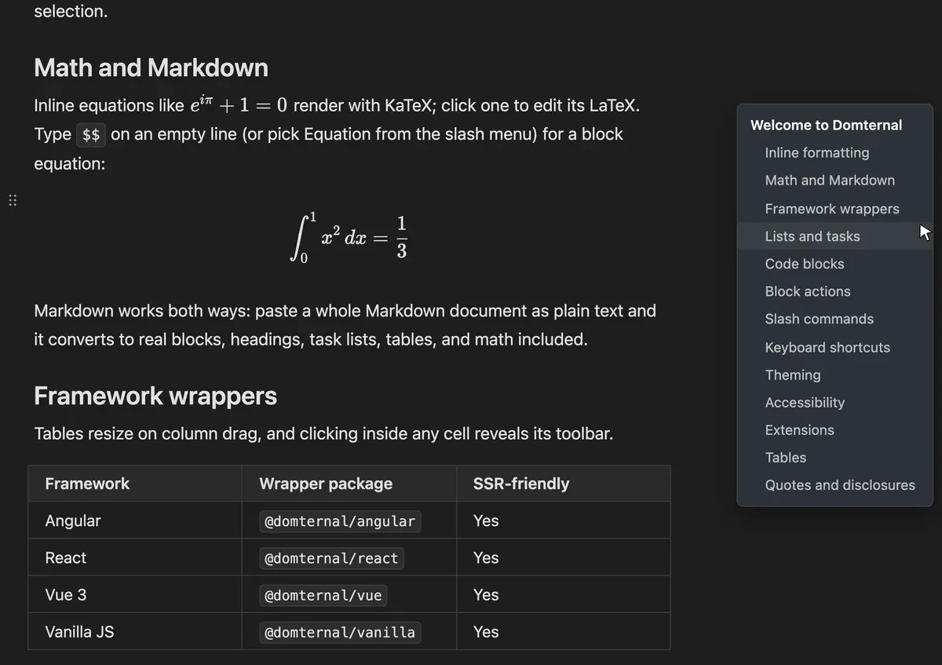Open Welcome to Domternal in outline
Image resolution: width=942 pixels, height=665 pixels.
click(826, 125)
